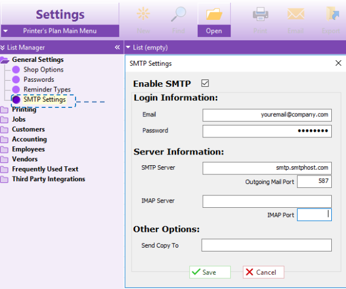Open the Printer's Plan Main Menu dropdown arrow
This screenshot has height=289, width=346.
pyautogui.click(x=6, y=31)
